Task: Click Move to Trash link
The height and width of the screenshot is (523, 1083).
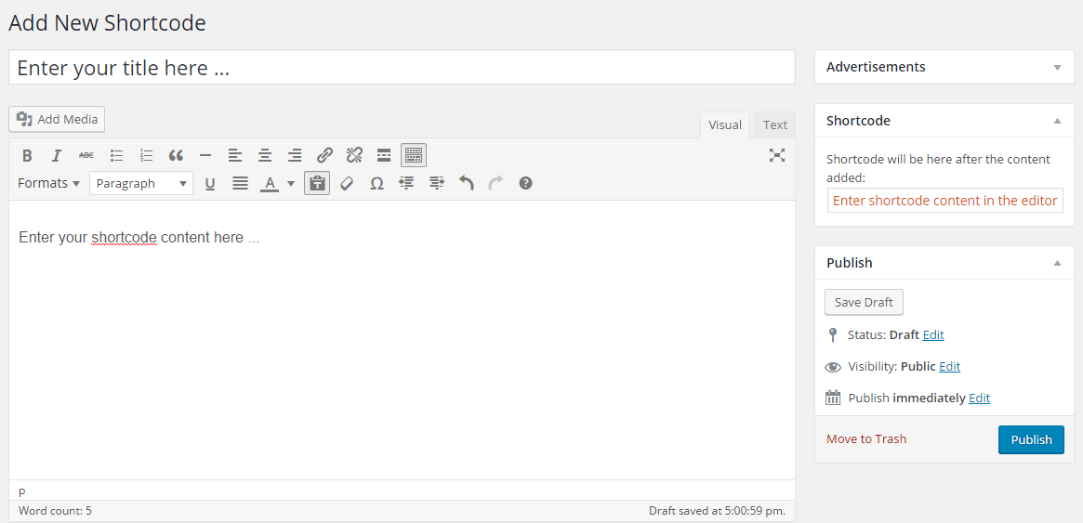Action: 866,438
